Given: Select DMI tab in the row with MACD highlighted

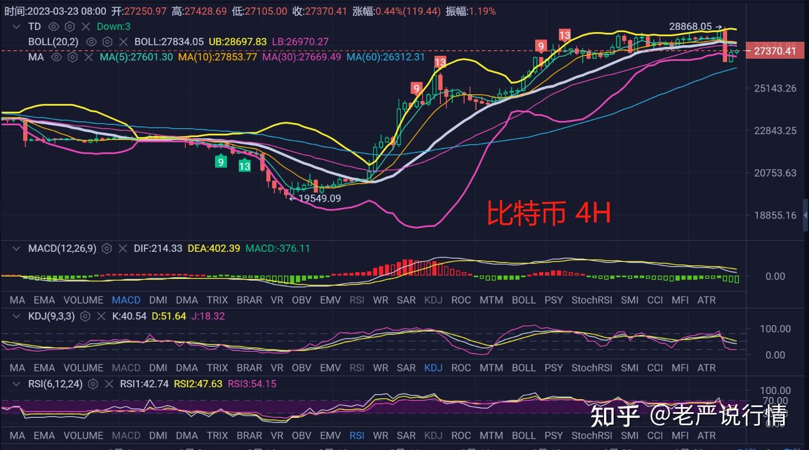Looking at the screenshot, I should pyautogui.click(x=158, y=300).
